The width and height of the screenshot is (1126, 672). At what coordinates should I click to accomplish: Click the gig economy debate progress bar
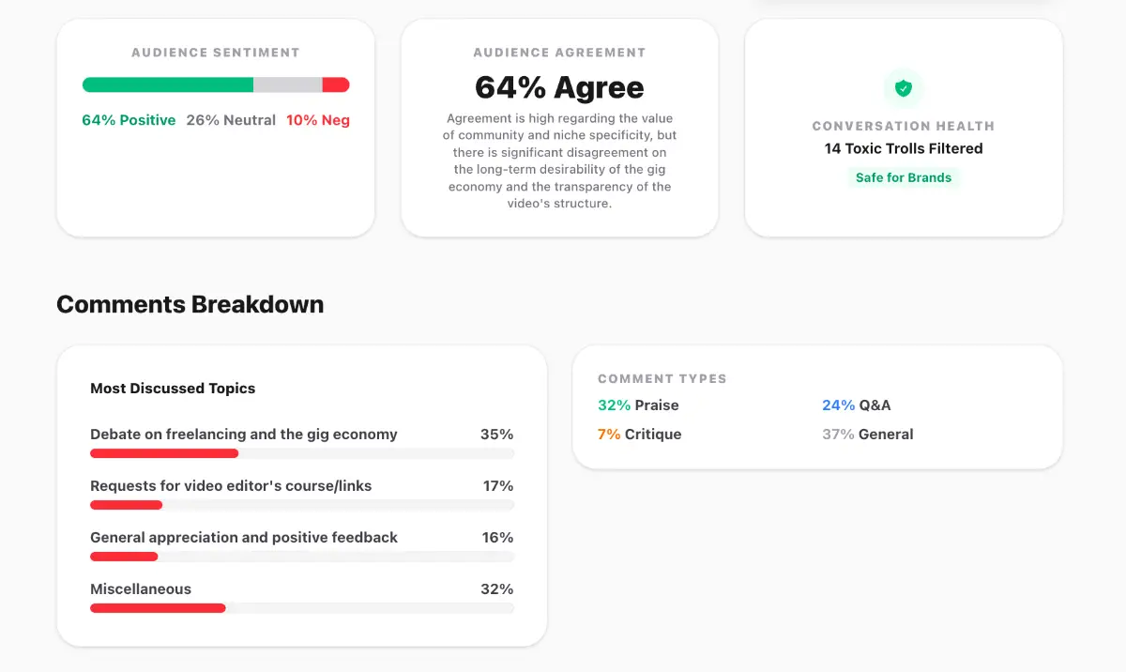click(302, 453)
